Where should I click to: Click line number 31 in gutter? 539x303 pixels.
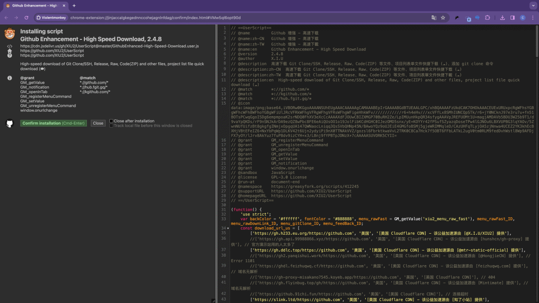coord(224,210)
